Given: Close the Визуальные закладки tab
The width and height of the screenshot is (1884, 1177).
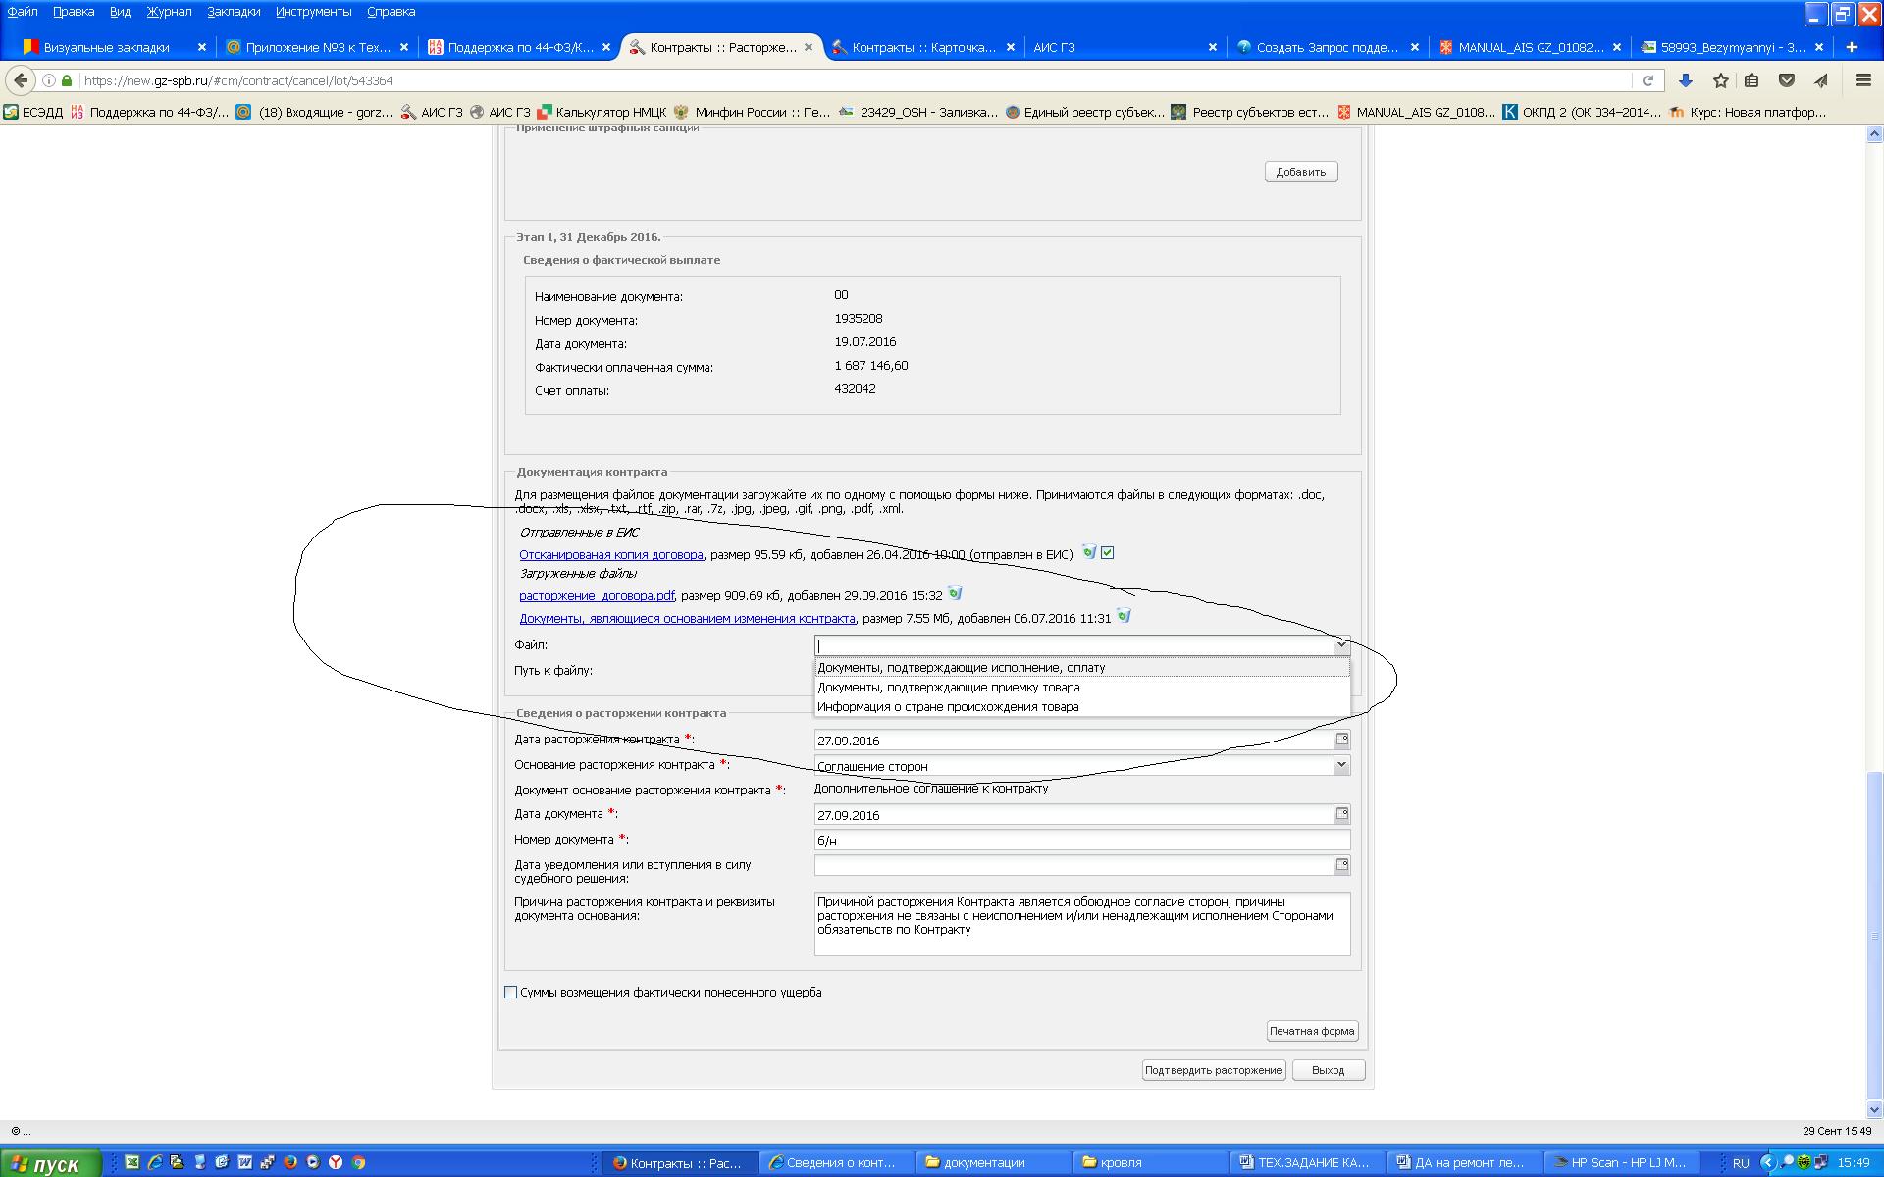Looking at the screenshot, I should tap(202, 47).
